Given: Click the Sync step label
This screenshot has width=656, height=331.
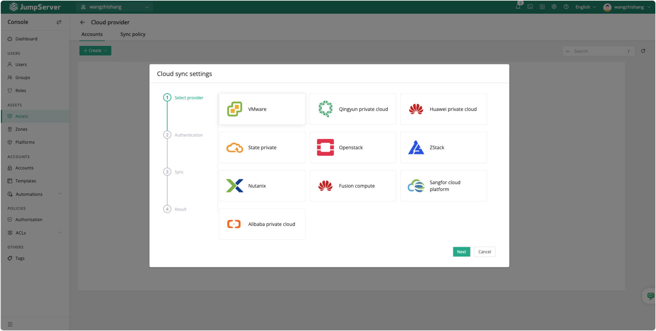Looking at the screenshot, I should 179,172.
